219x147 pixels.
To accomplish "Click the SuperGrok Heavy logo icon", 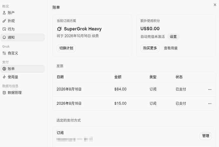I will [59, 29].
